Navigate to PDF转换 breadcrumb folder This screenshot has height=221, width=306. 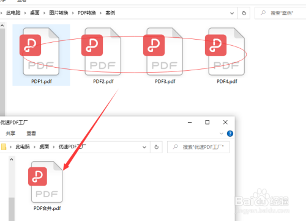87,13
